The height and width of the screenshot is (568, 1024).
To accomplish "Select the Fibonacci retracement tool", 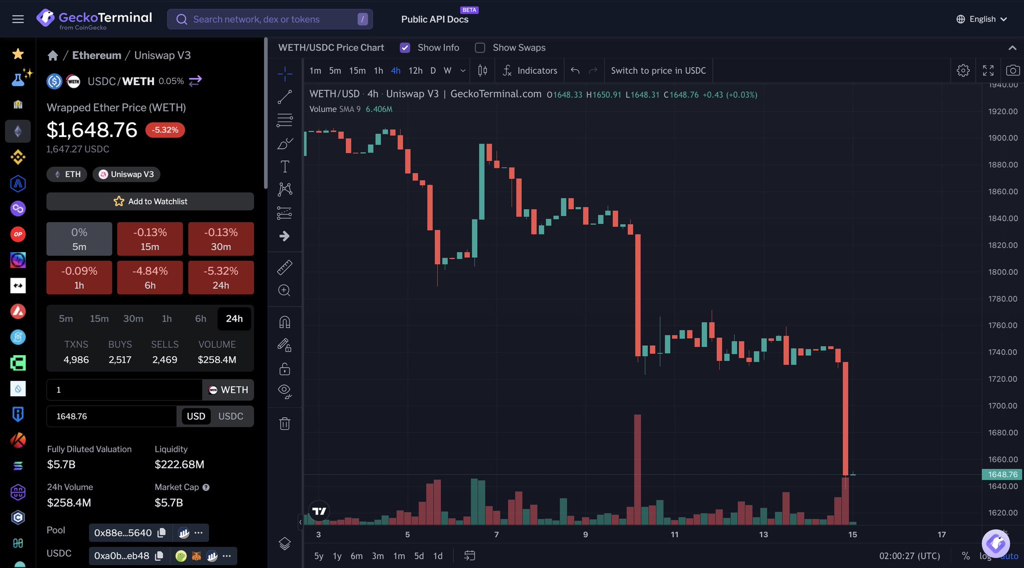I will (284, 120).
